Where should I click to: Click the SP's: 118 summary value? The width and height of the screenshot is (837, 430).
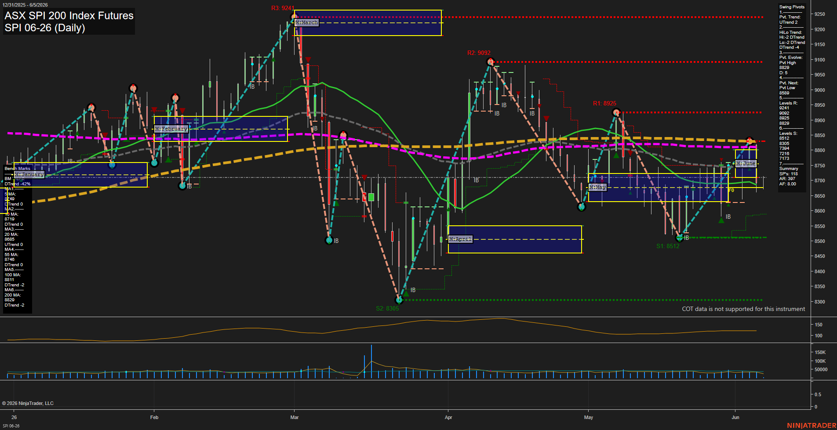tap(788, 174)
